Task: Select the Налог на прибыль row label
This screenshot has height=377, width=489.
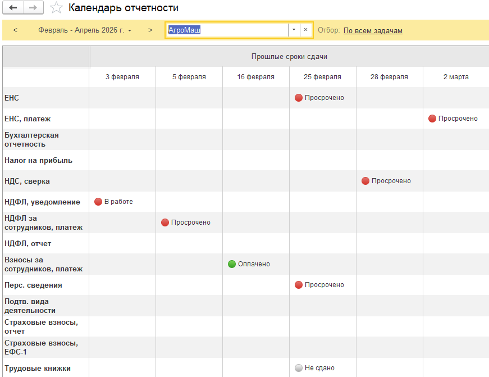Action: 38,161
